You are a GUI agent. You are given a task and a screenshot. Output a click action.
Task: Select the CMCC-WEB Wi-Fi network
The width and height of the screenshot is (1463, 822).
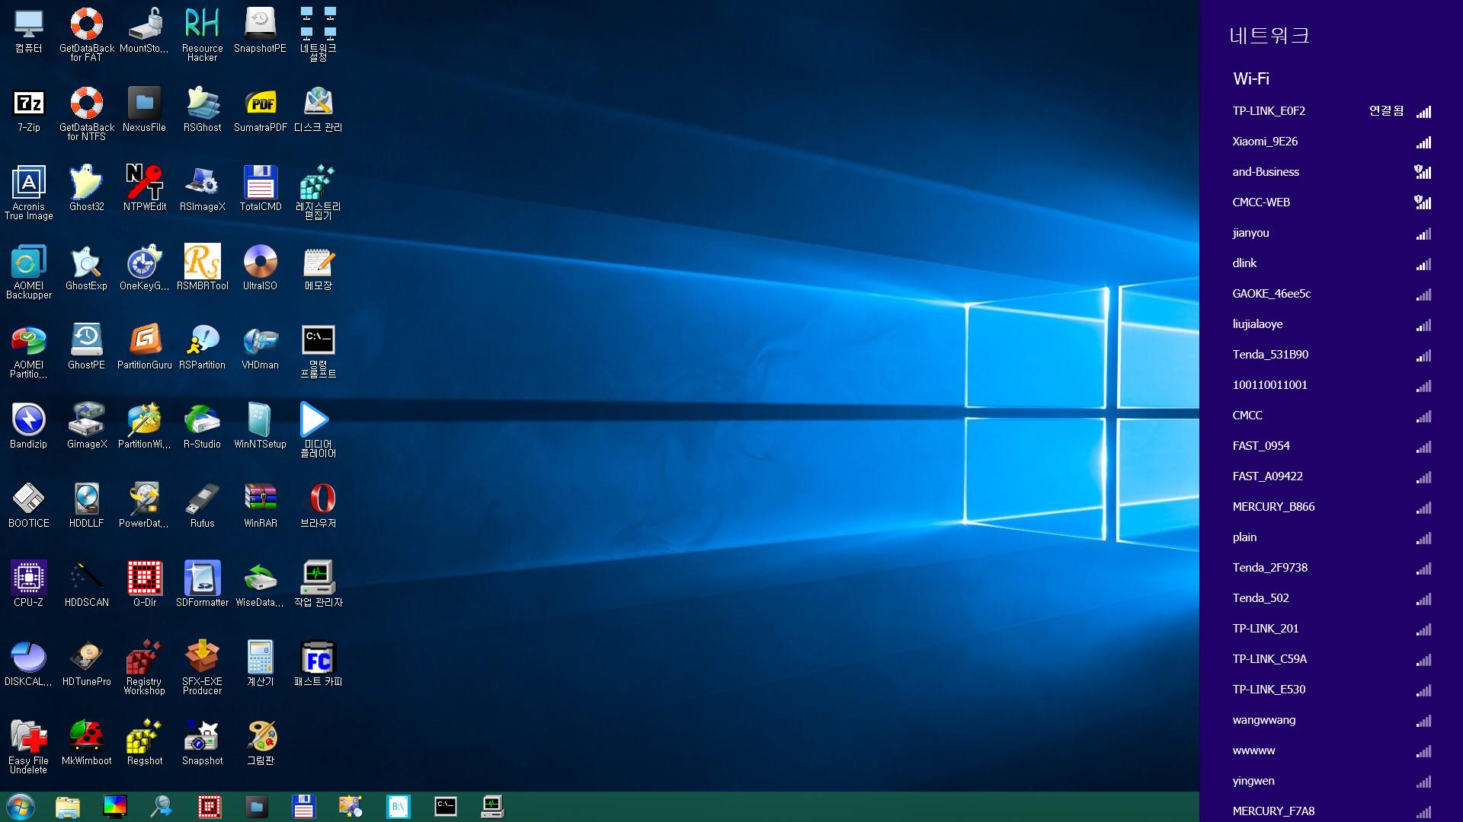pyautogui.click(x=1331, y=202)
